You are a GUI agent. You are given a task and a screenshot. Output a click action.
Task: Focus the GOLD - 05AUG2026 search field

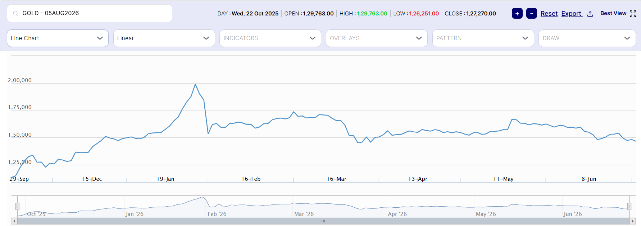(90, 13)
